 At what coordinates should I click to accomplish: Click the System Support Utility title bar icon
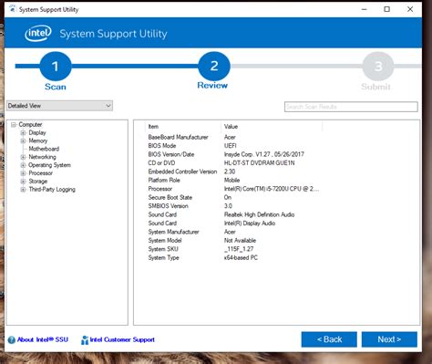coord(12,9)
